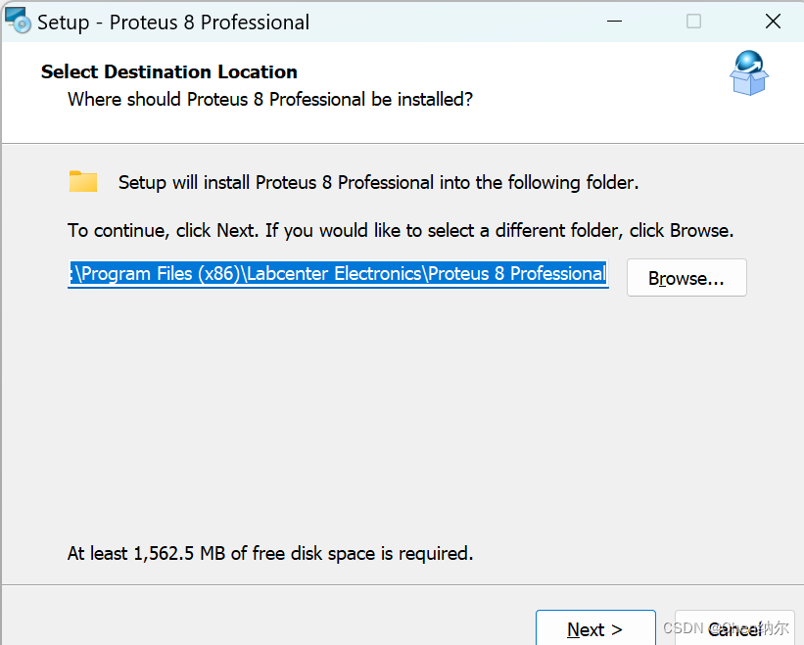The image size is (804, 645).
Task: Click the 'Setup - Proteus 8 Professional' window title
Action: [173, 23]
